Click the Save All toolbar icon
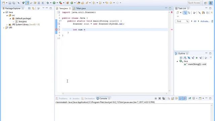 (x=14, y=3)
